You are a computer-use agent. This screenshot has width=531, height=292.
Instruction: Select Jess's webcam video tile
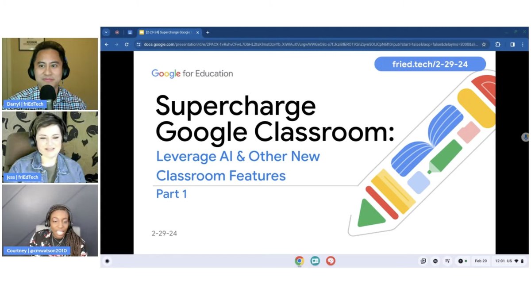tap(50, 147)
